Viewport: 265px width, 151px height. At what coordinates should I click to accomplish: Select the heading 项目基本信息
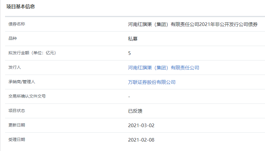tap(21, 6)
